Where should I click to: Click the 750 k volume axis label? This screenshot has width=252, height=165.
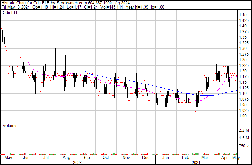(244, 146)
